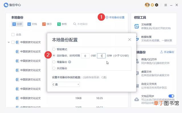The height and width of the screenshot is (113, 182).
Task: Click the 10:35 backup time entry
Action: point(100,98)
